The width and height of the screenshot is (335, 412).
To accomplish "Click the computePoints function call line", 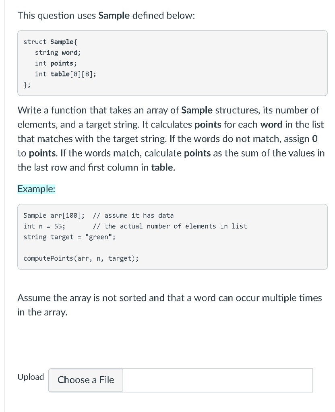I will point(81,258).
